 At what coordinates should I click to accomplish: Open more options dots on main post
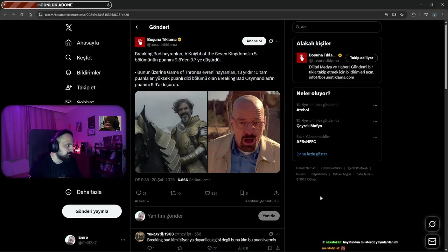[x=278, y=41]
